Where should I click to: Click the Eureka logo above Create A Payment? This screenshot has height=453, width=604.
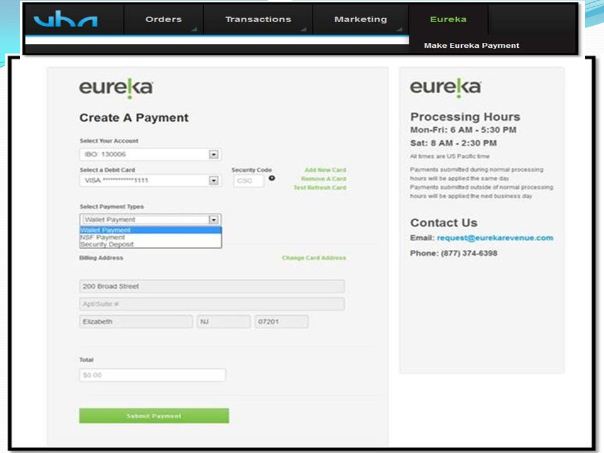point(116,88)
